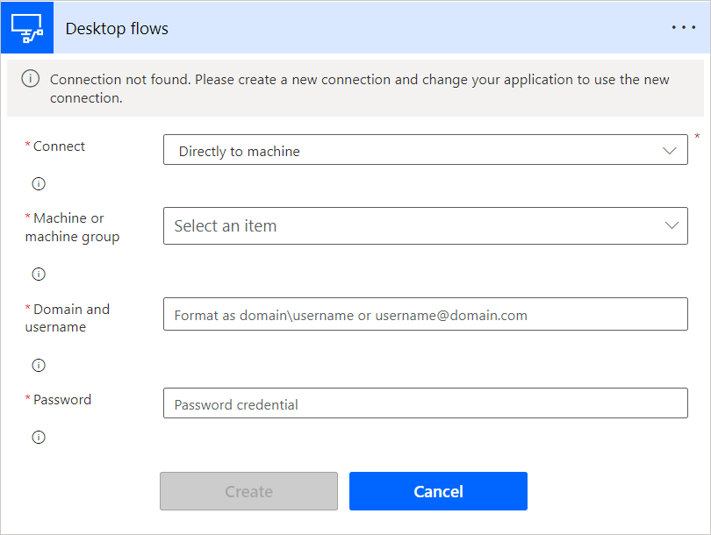
Task: Click the Connect field label
Action: (59, 146)
